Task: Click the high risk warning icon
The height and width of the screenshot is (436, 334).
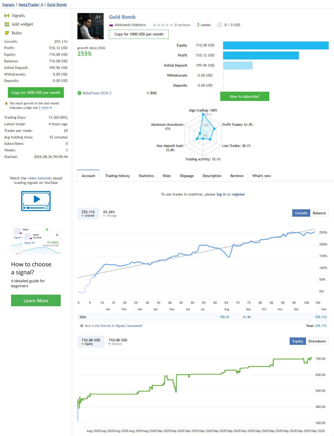Action: (x=6, y=104)
